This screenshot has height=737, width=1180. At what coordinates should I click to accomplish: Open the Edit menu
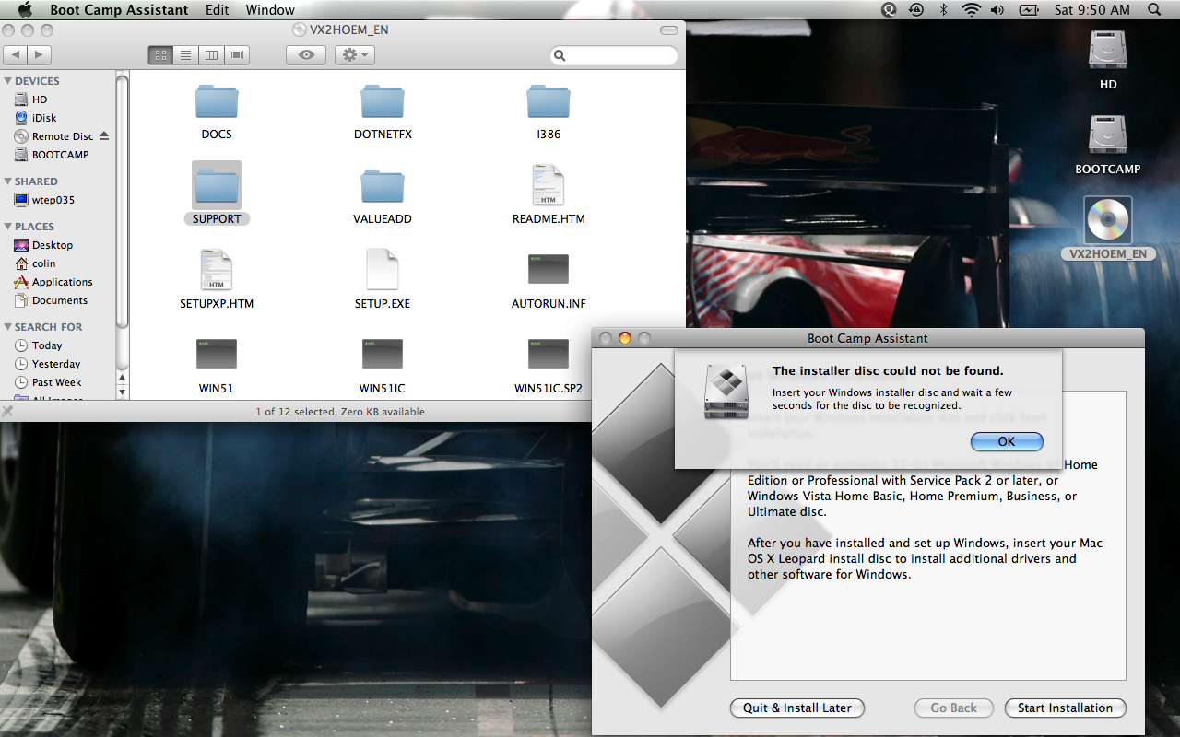218,10
